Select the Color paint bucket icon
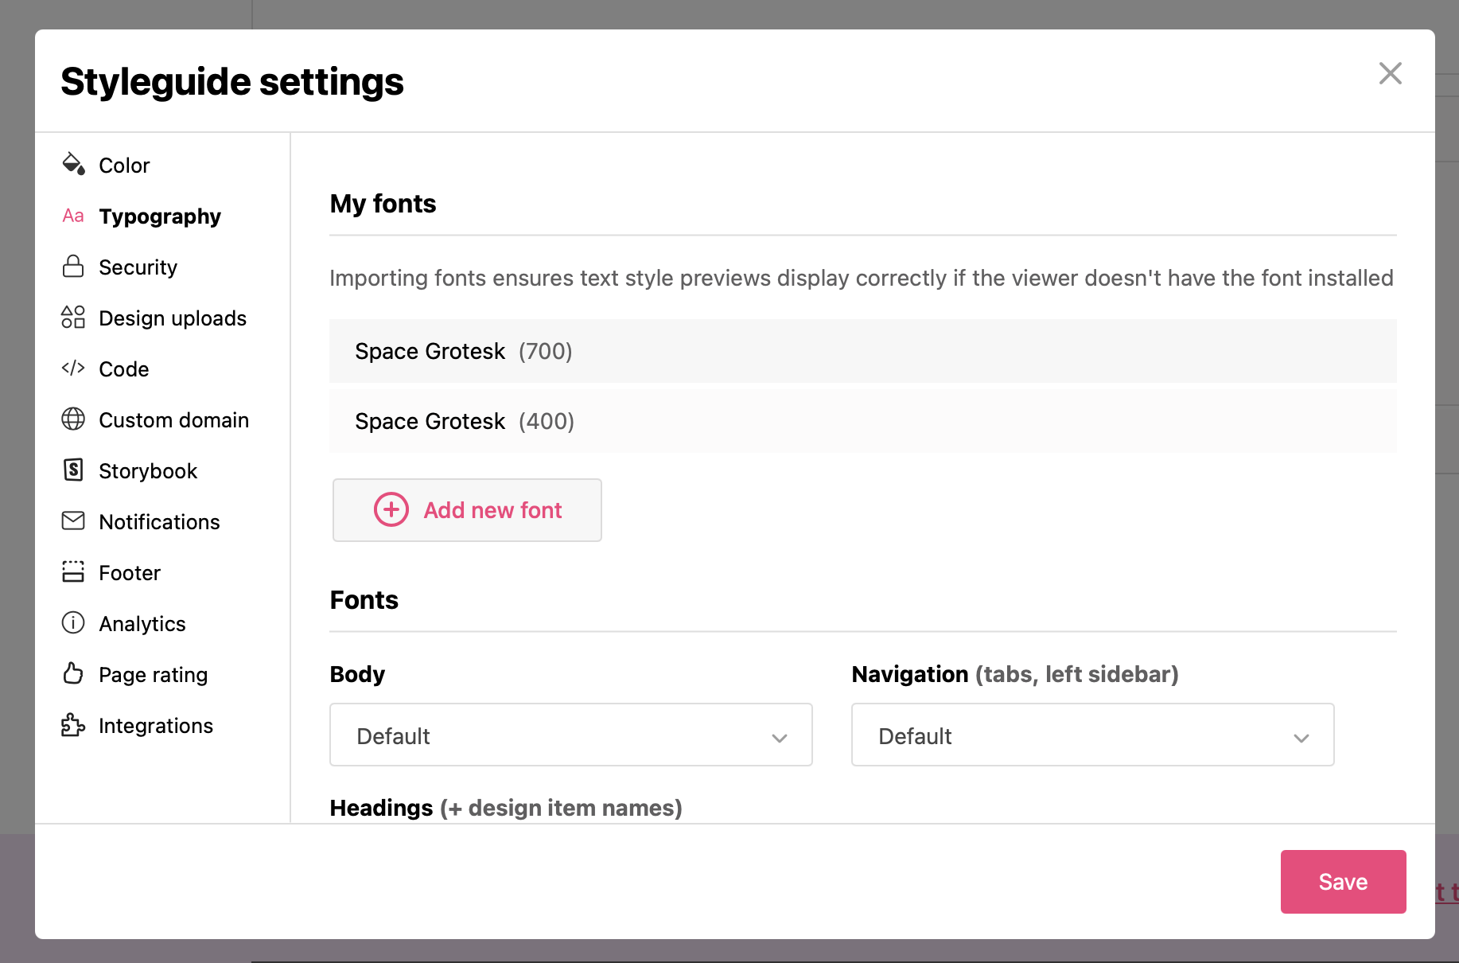Viewport: 1459px width, 963px height. pyautogui.click(x=73, y=165)
